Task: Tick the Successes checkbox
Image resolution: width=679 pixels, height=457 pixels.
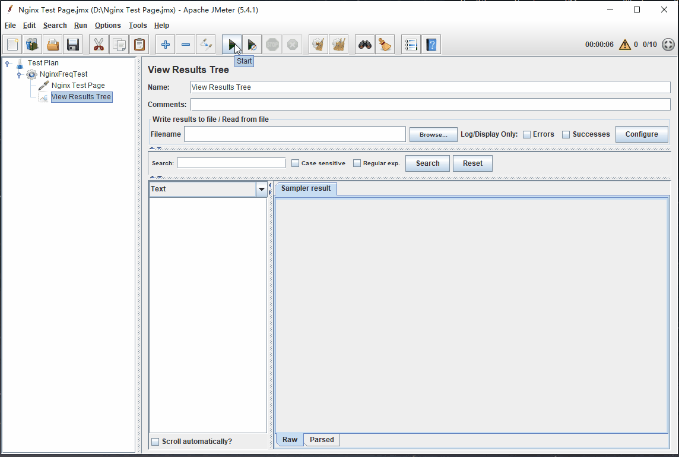Action: click(566, 135)
